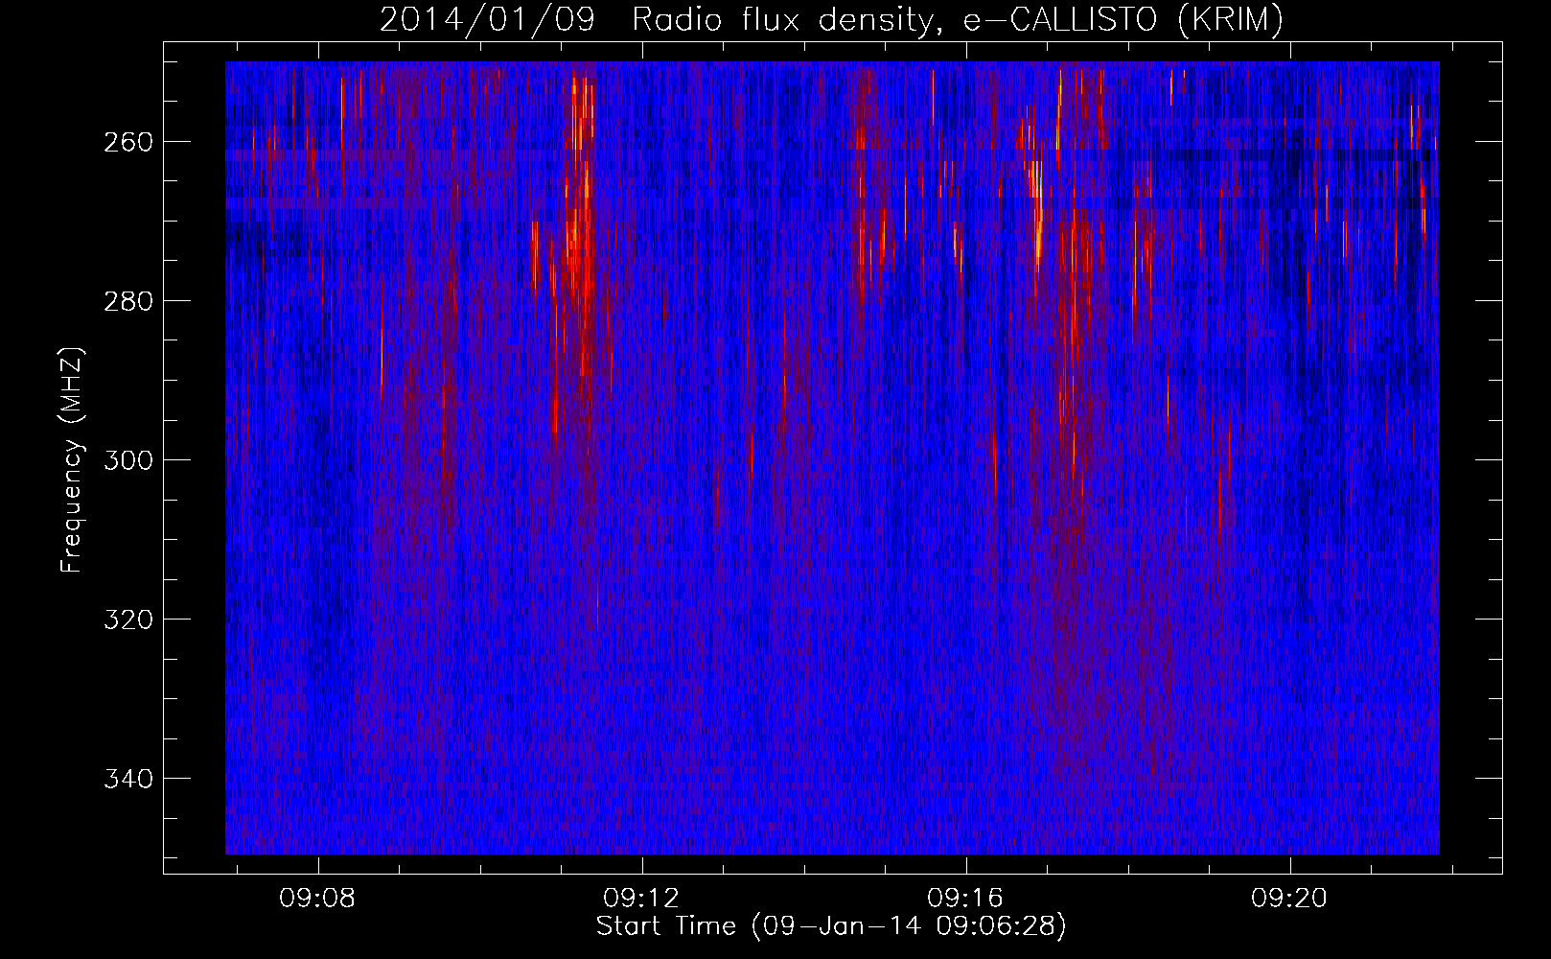Click the 300 frequency tick label
Screen dimensions: 1551x959
[x=128, y=460]
